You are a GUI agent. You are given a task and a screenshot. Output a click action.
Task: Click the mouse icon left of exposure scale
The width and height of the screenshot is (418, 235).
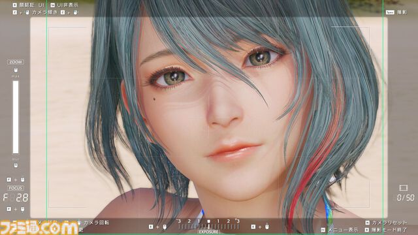pyautogui.click(x=165, y=227)
